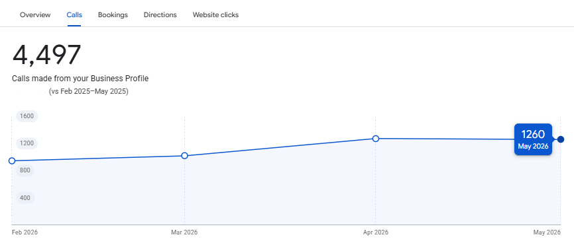This screenshot has height=245, width=574.
Task: Click the Apr 2026 x-axis label
Action: tap(376, 232)
